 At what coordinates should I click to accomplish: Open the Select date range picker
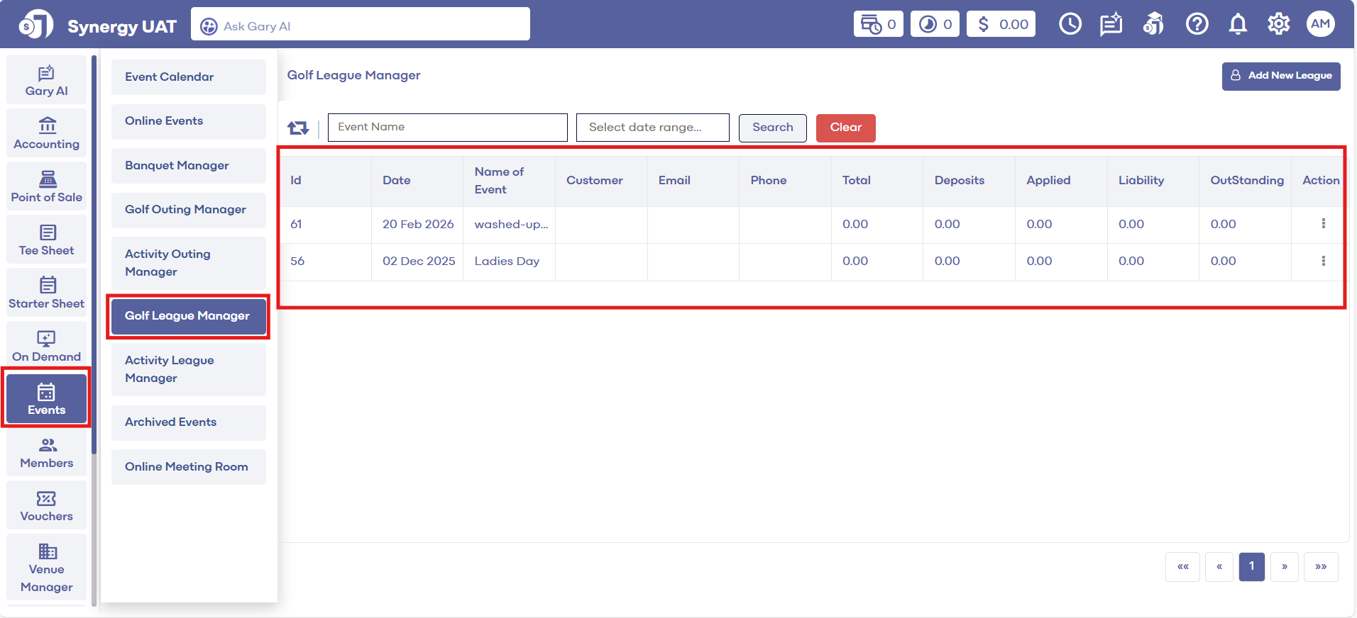coord(652,128)
